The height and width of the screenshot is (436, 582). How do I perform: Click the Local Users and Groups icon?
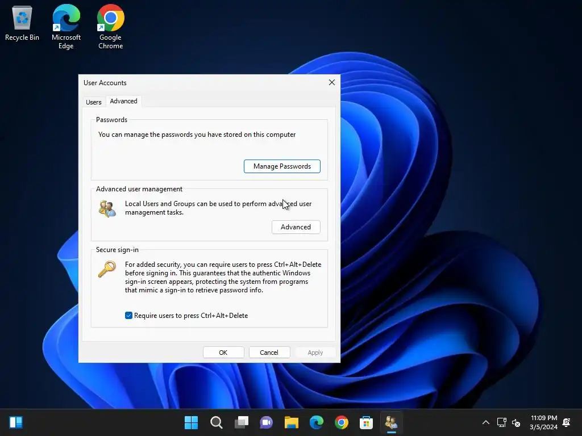pos(107,208)
